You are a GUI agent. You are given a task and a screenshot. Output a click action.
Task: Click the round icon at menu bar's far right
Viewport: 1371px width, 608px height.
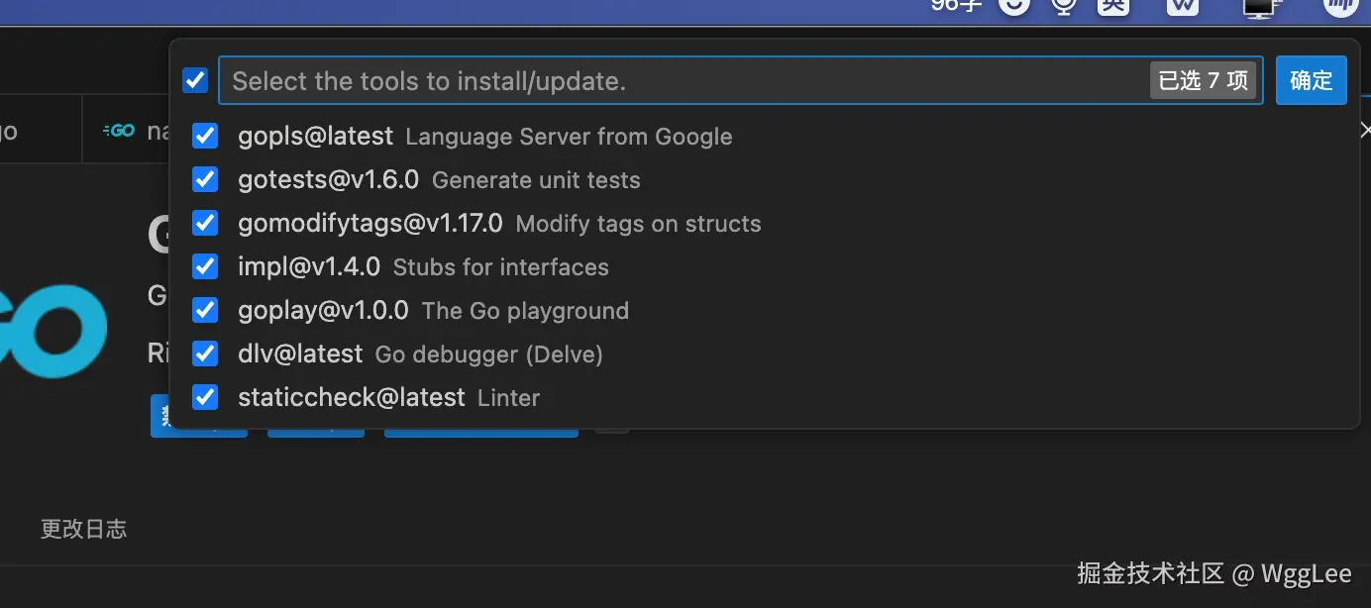coord(1340,6)
